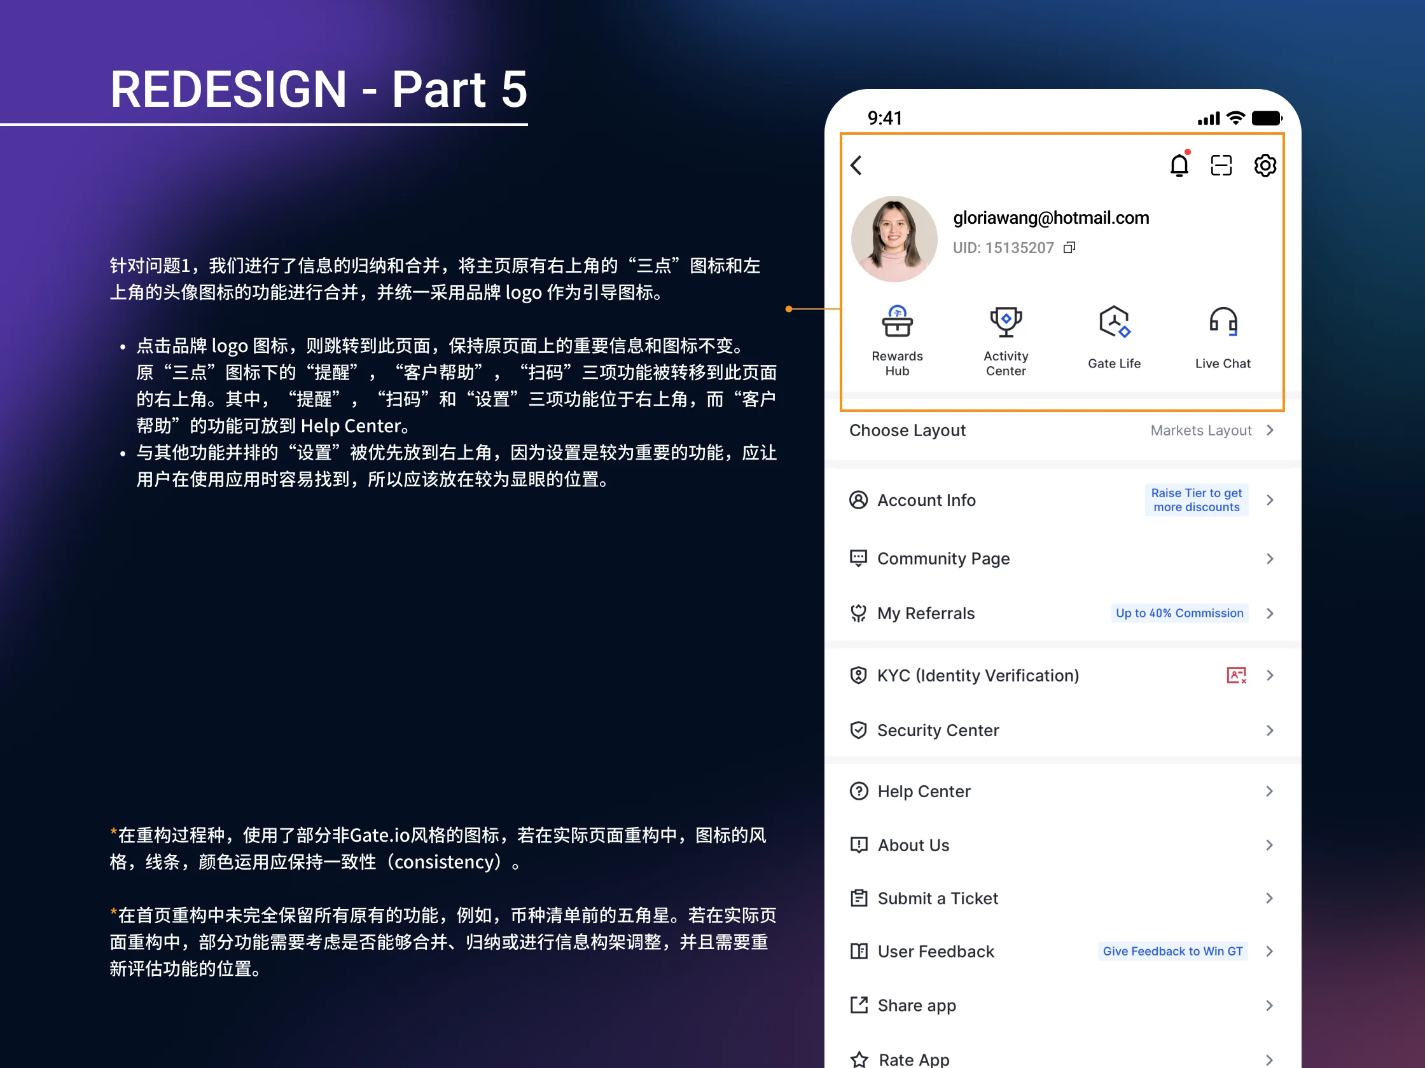1425x1068 pixels.
Task: Click the Account Info person icon
Action: tap(858, 500)
